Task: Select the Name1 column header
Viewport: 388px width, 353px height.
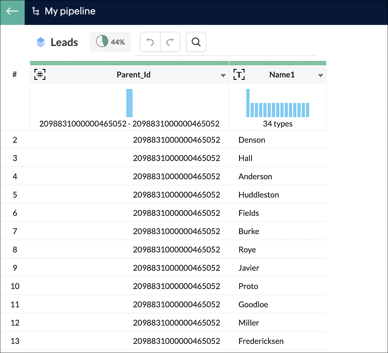Action: (282, 75)
